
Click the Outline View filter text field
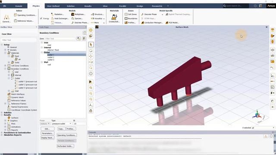point(19,40)
